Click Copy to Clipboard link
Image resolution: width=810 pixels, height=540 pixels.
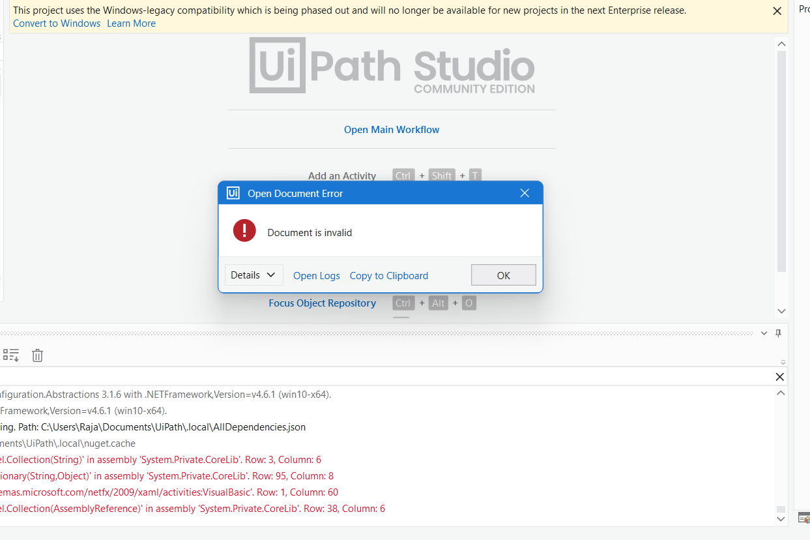point(389,276)
